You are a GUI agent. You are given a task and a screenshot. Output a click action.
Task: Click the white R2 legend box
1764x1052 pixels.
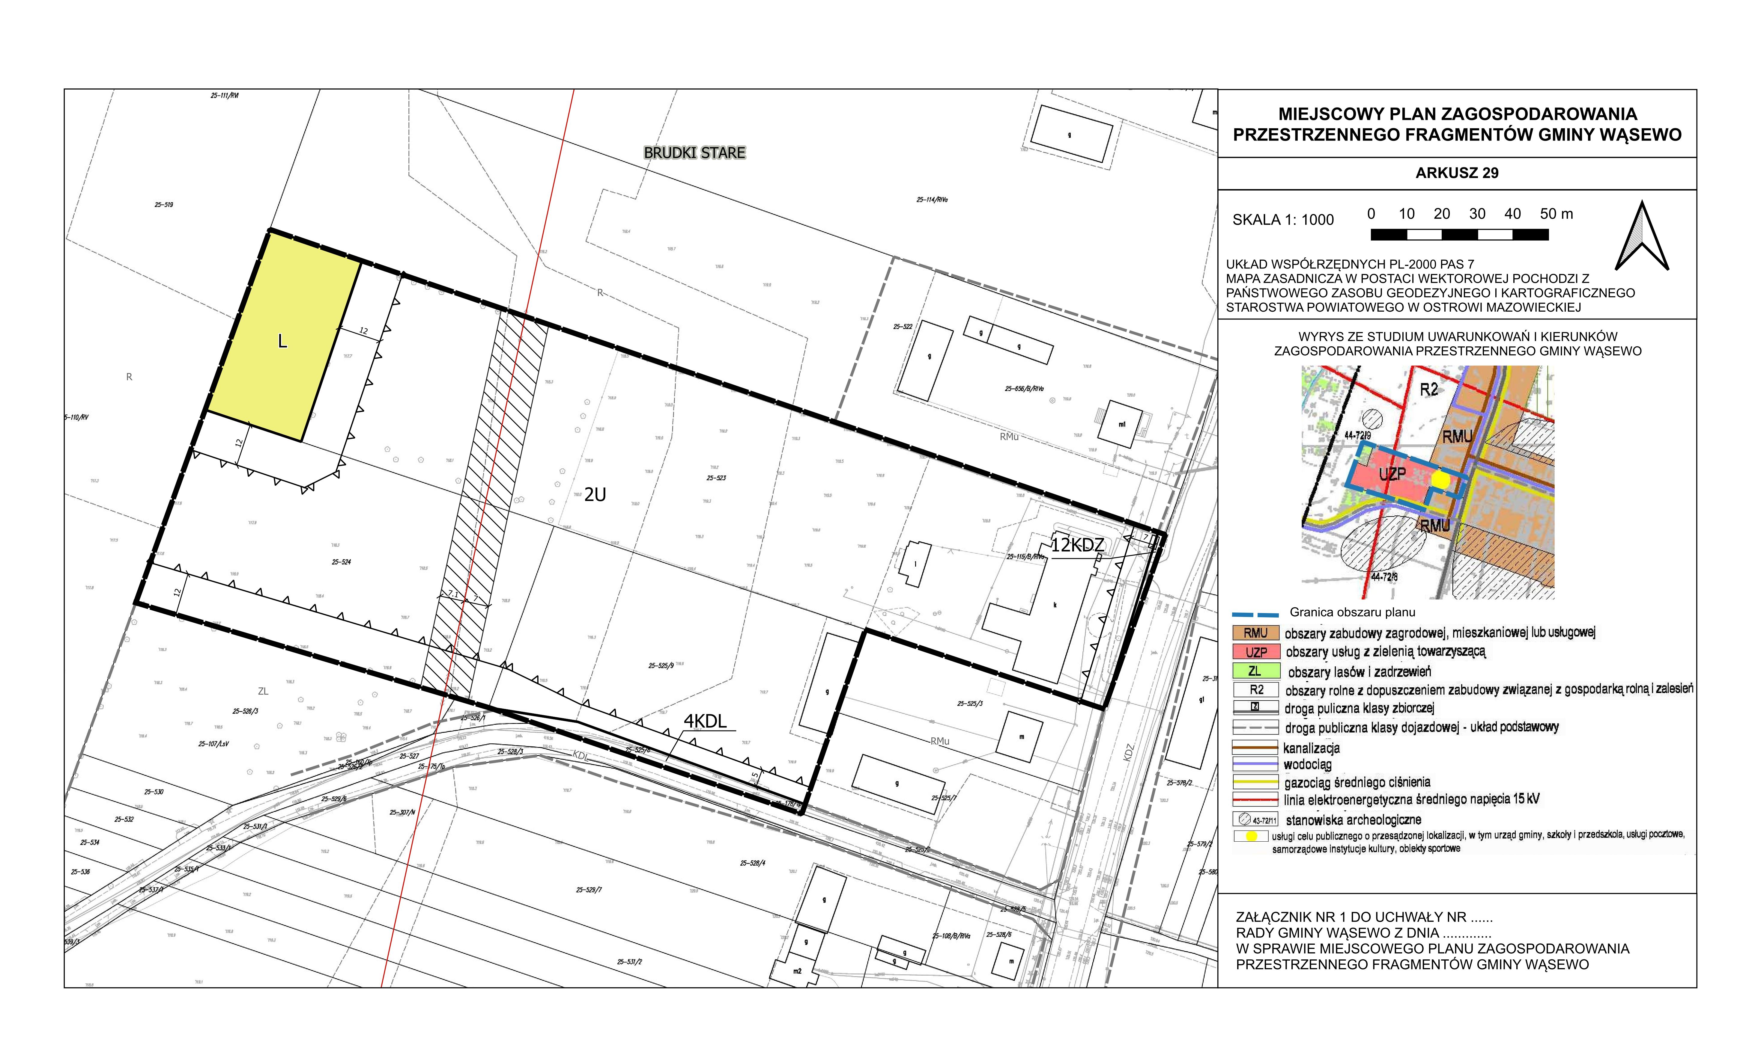pos(1256,689)
